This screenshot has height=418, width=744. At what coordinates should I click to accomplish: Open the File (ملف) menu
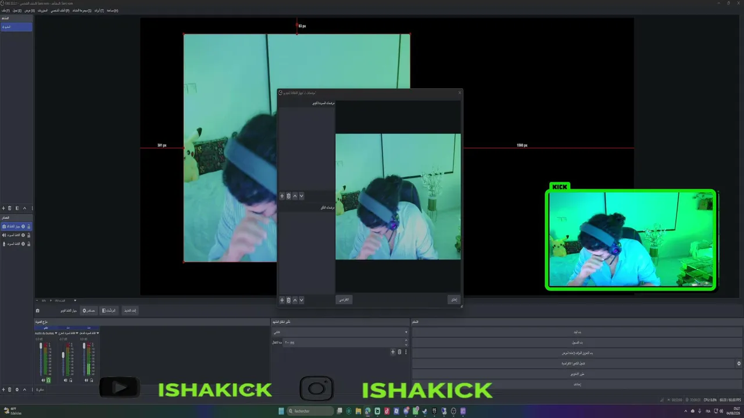[x=6, y=10]
